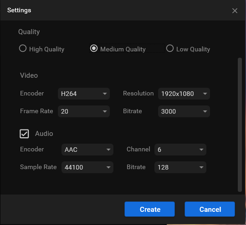
Task: Click the arrow icon of Sample Rate box
Action: (108, 167)
